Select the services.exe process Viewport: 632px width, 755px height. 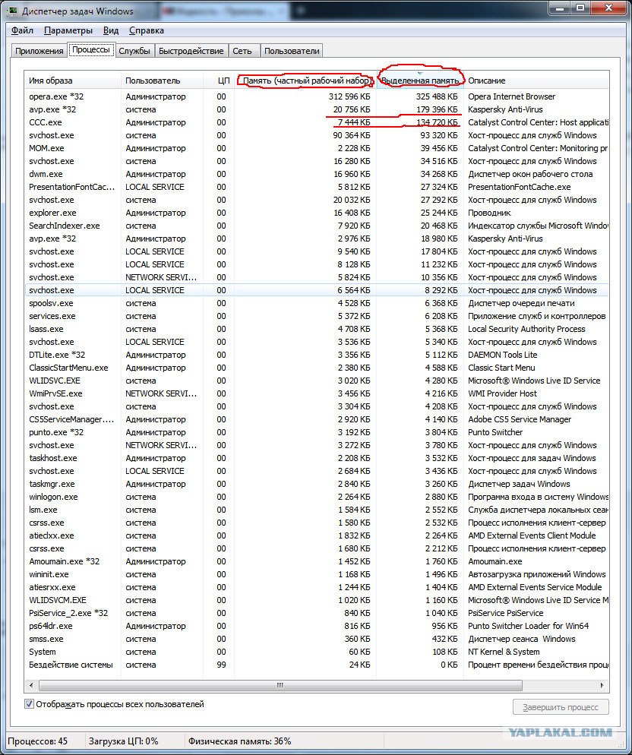click(317, 316)
